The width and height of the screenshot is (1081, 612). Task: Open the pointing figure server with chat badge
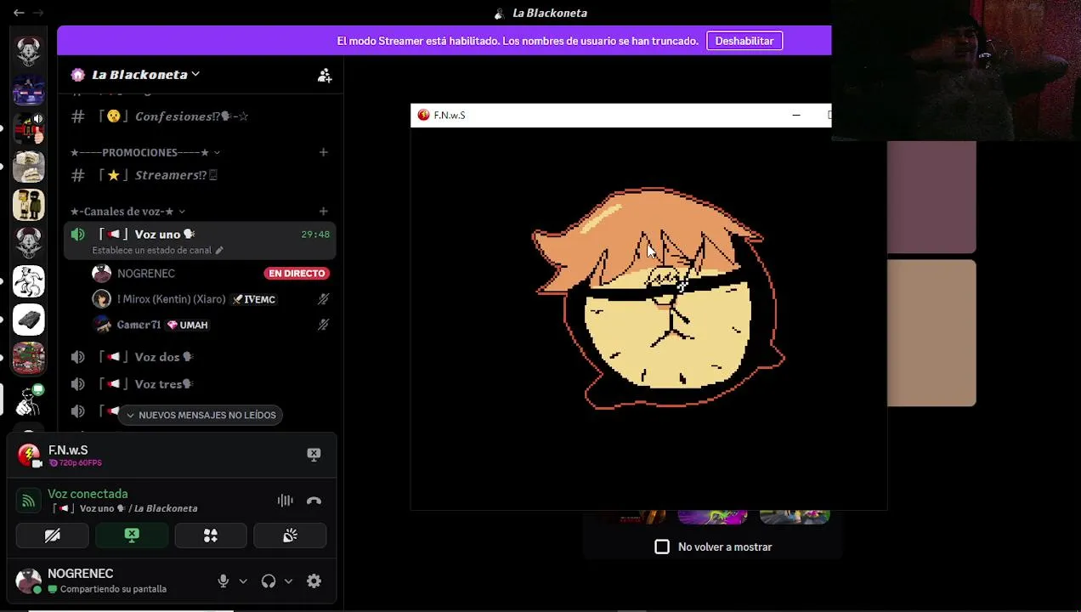coord(29,399)
